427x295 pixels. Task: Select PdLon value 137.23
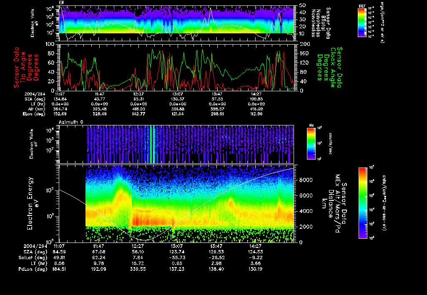coord(177,269)
